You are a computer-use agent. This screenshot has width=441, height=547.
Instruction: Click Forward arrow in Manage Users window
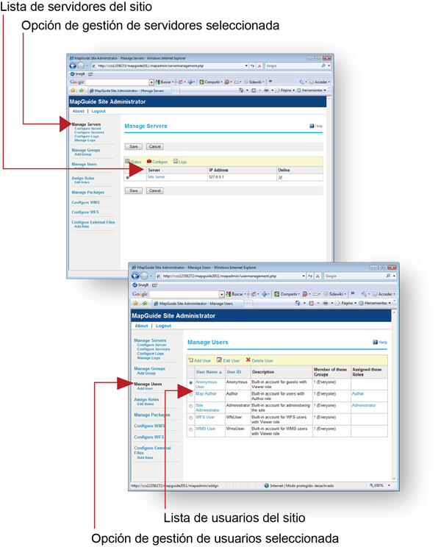coord(144,276)
